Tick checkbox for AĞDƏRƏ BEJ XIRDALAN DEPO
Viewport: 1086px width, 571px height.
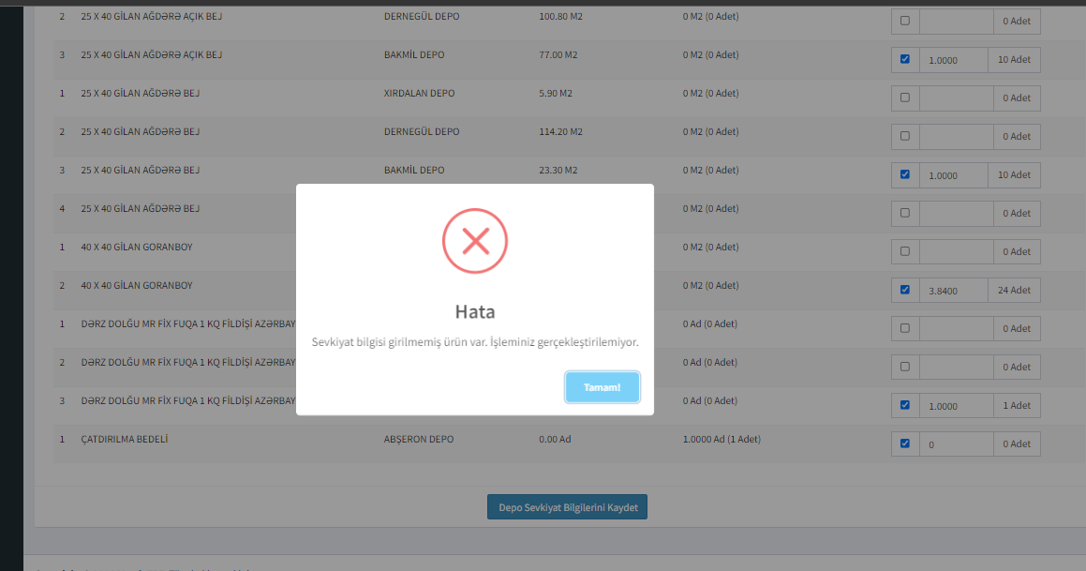(x=904, y=98)
